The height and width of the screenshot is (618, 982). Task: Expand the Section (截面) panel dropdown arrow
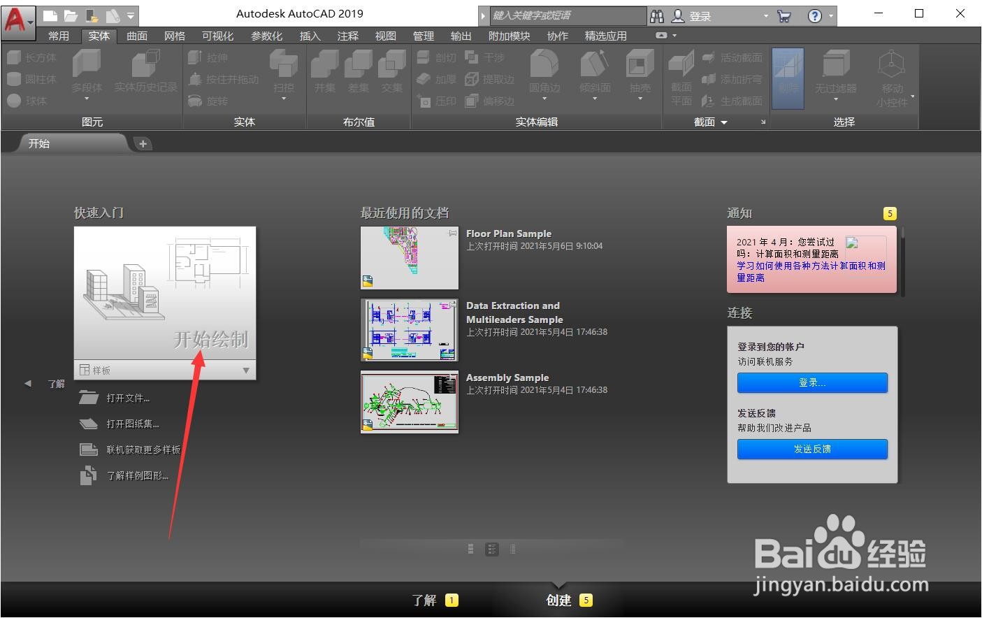click(x=723, y=122)
